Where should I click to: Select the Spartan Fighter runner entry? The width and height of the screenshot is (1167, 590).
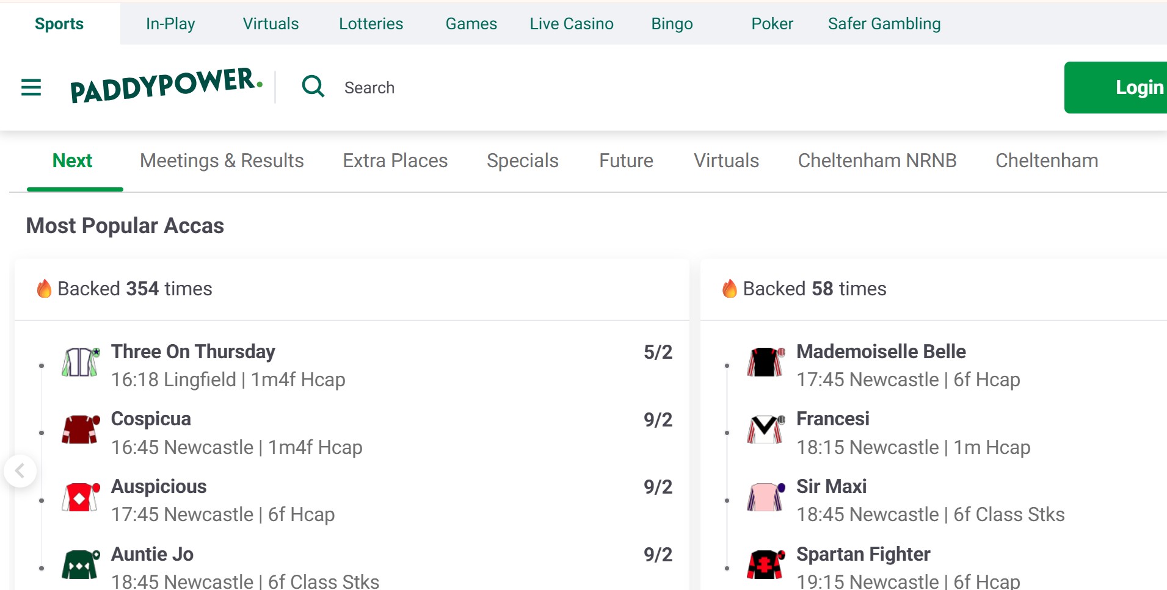[863, 554]
